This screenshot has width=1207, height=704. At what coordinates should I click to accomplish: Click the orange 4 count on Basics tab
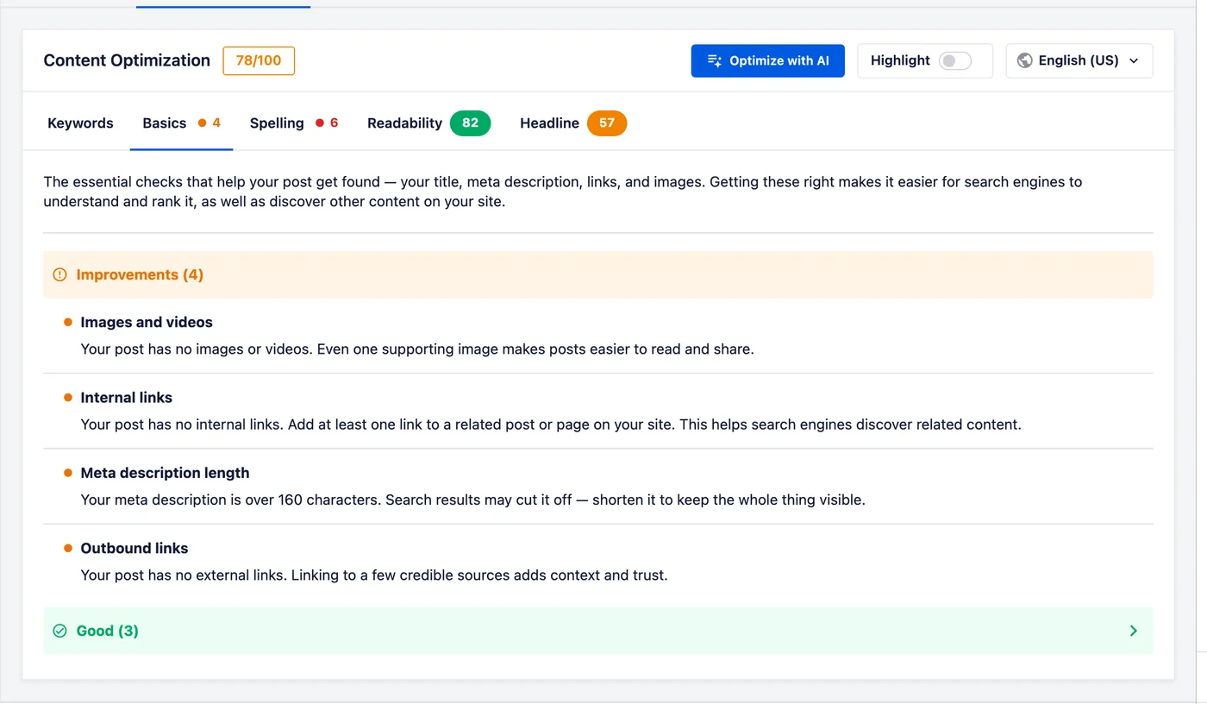pos(216,123)
